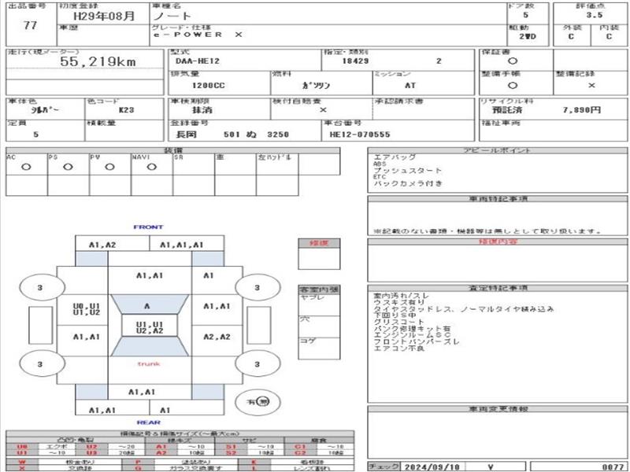Select the fuel type ガソリン
This screenshot has width=630, height=472.
click(x=316, y=85)
